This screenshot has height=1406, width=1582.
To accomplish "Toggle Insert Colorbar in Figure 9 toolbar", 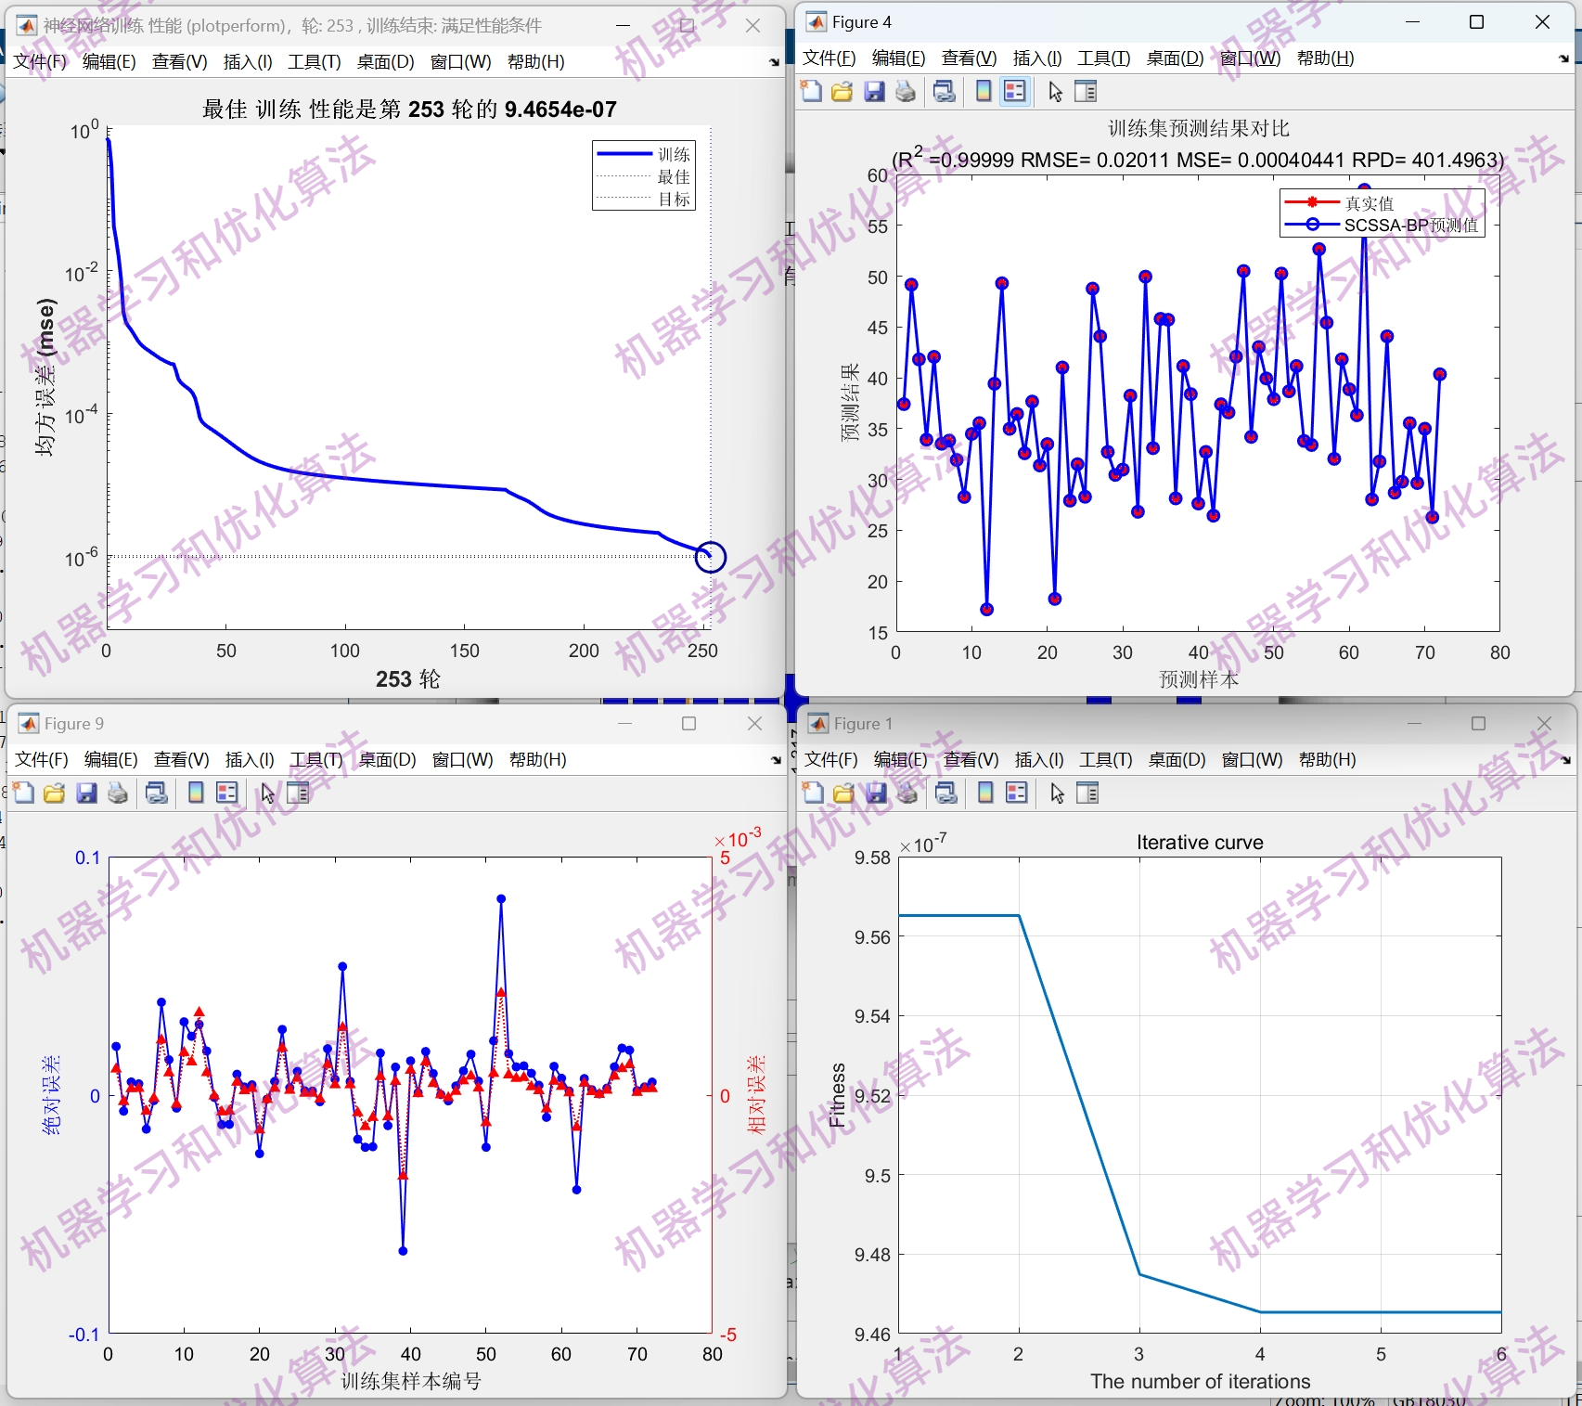I will (196, 793).
